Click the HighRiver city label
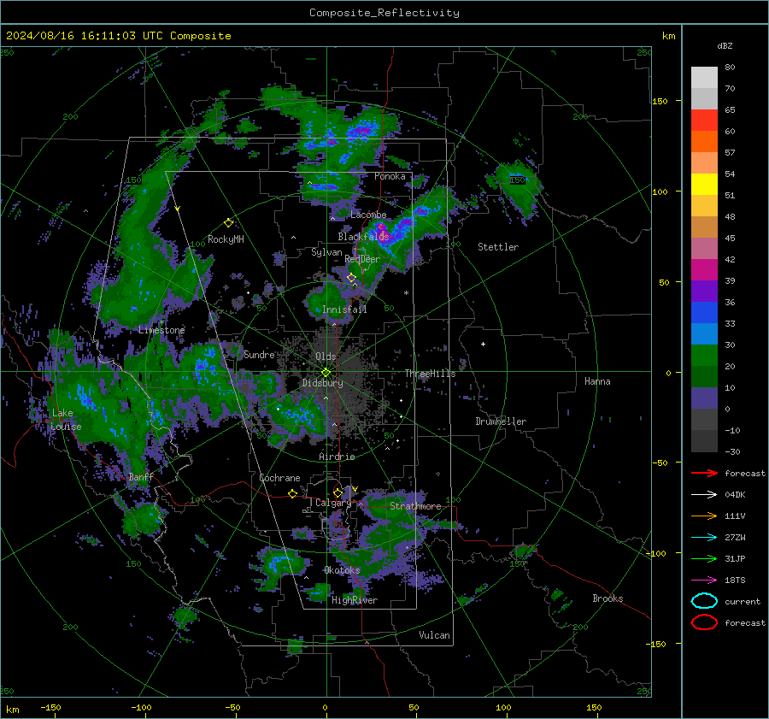The image size is (769, 719). [355, 600]
